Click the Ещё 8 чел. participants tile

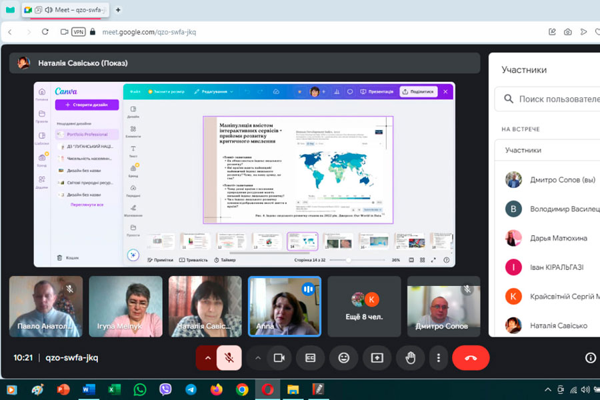point(365,306)
